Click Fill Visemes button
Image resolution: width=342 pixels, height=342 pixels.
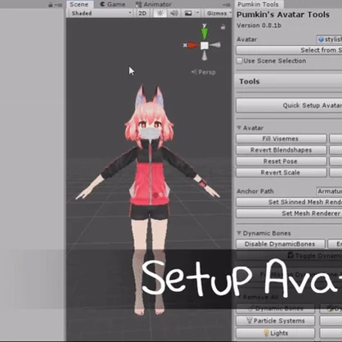(281, 138)
